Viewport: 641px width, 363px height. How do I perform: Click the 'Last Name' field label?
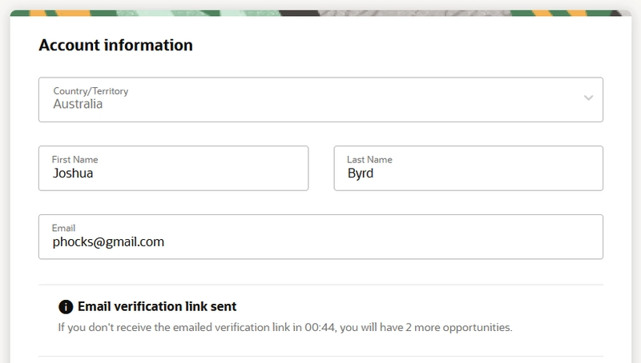click(x=369, y=160)
